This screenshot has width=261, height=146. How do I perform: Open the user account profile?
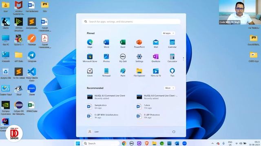[93, 132]
